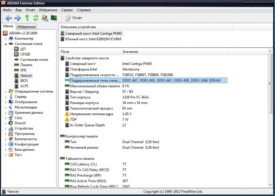Image resolution: width=275 pixels, height=196 pixels.
Task: Click the Значение column header
Action: [174, 52]
